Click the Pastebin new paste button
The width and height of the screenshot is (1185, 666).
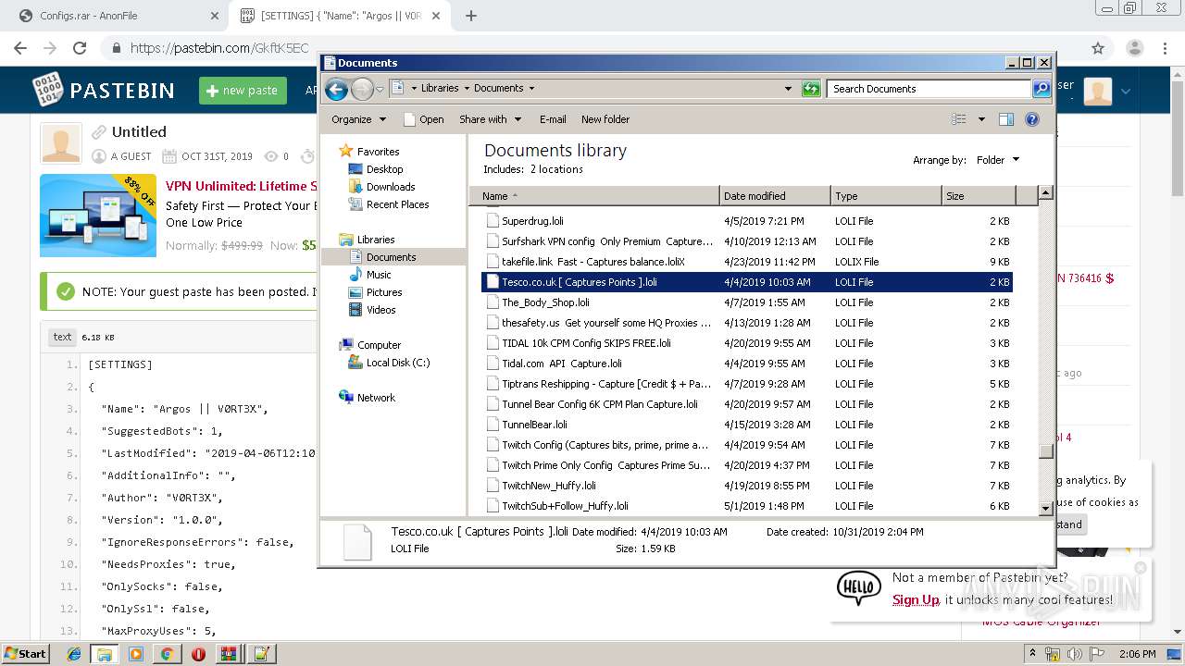tap(243, 90)
